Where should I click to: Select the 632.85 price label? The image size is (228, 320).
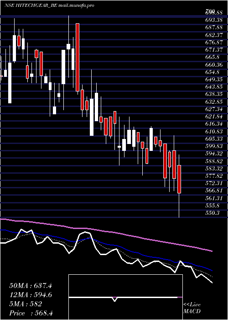214,102
